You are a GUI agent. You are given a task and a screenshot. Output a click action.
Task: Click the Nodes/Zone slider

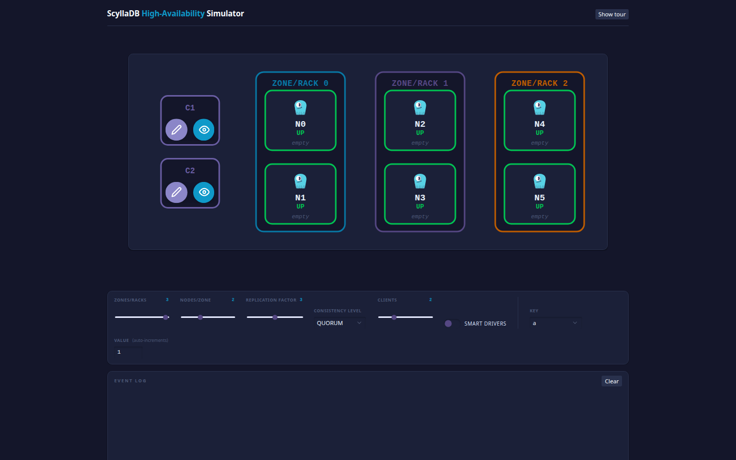[x=208, y=317]
